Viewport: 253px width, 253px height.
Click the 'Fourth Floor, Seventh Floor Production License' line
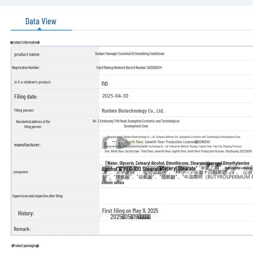[168, 142]
